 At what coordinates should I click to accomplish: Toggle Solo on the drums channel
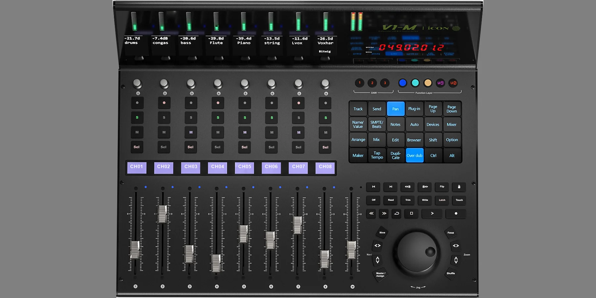coord(137,118)
